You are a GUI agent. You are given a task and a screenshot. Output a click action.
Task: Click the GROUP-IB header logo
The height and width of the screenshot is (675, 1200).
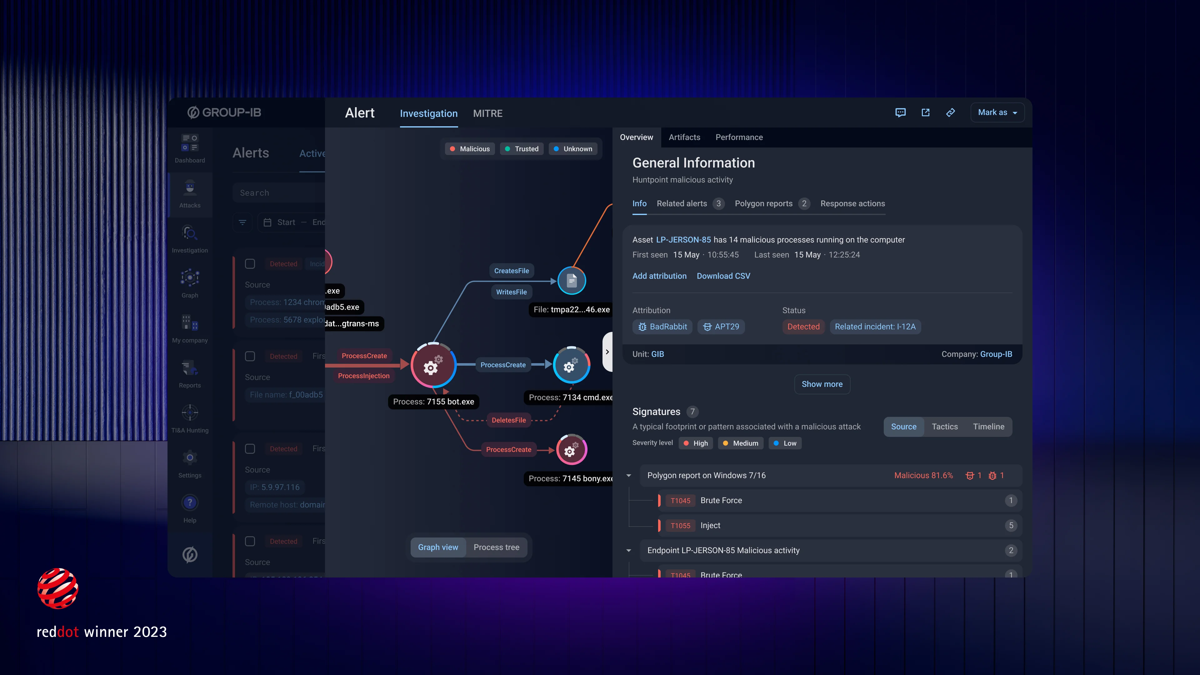tap(225, 112)
